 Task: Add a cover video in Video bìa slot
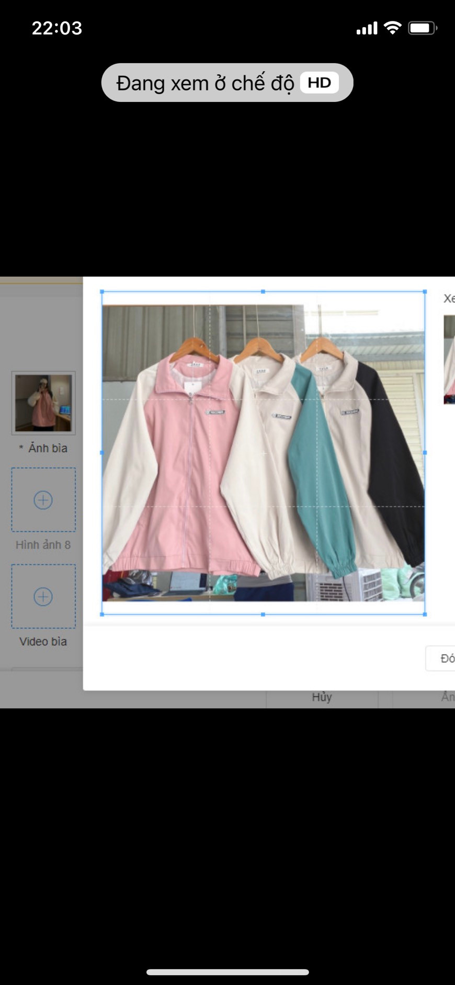click(x=43, y=597)
